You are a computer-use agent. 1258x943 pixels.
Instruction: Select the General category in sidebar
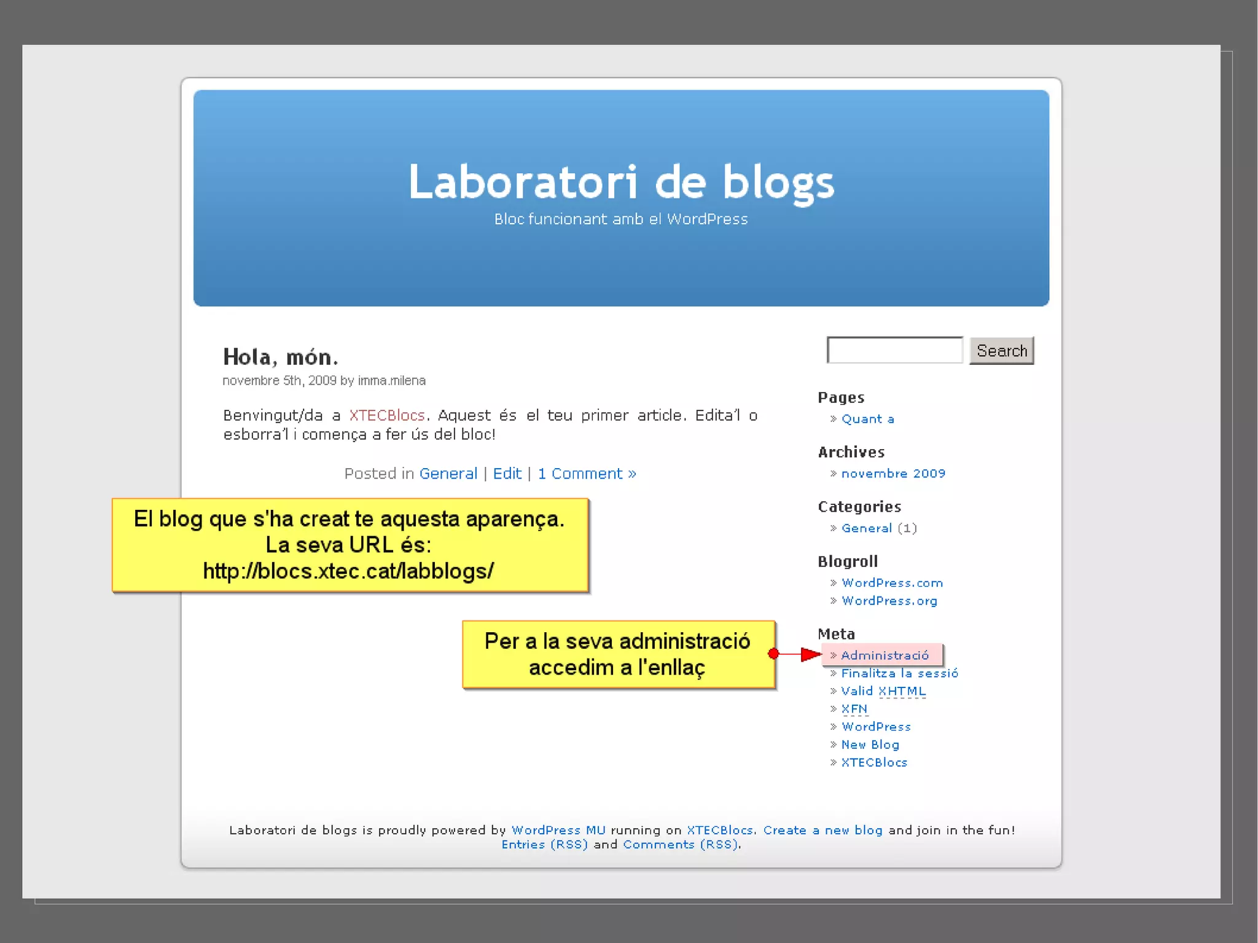pyautogui.click(x=866, y=528)
